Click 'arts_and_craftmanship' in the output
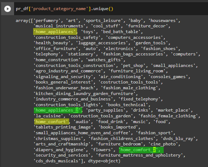 coord(62,144)
